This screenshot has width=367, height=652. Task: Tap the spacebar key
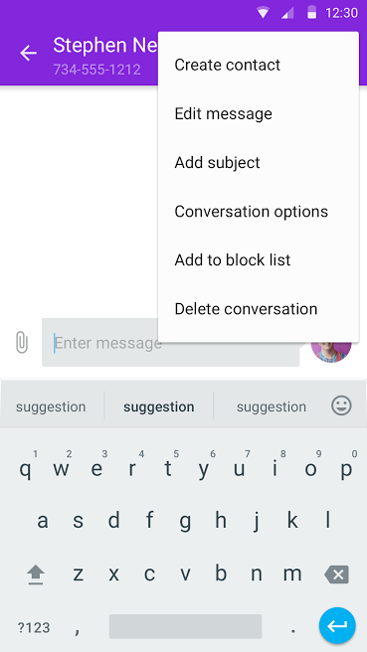click(x=186, y=626)
